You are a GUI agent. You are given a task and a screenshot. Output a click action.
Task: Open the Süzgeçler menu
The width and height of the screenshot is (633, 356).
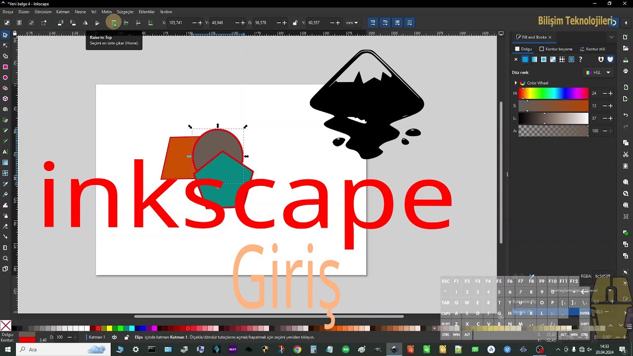[125, 12]
